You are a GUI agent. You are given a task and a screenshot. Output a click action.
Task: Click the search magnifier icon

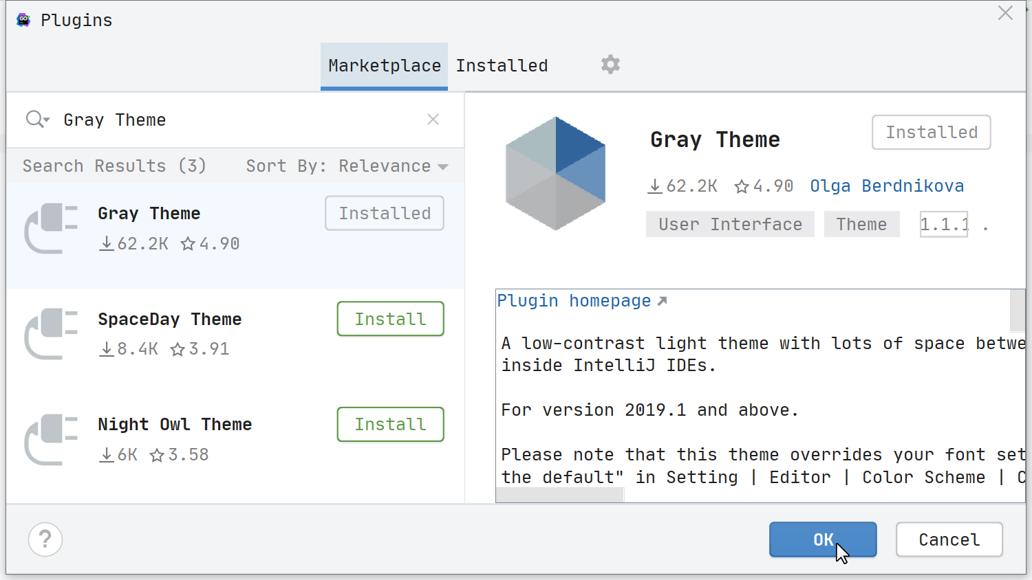pos(33,119)
